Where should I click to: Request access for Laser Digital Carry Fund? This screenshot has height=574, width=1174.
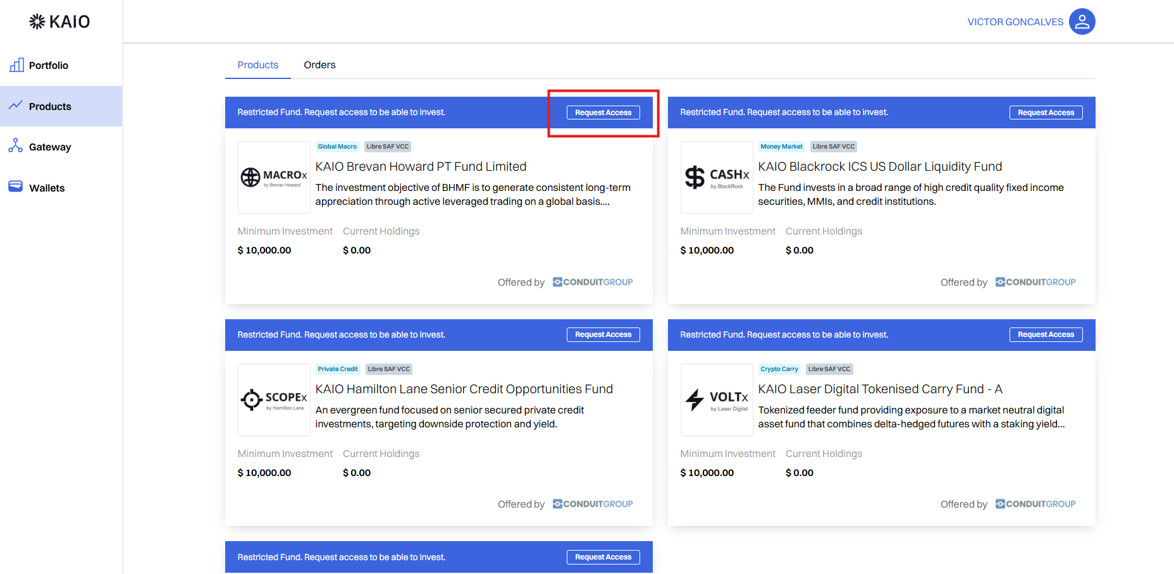click(1046, 334)
